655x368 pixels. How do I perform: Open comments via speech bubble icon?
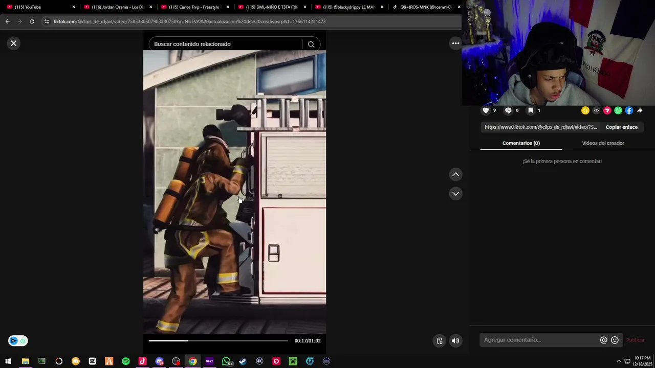coord(508,110)
